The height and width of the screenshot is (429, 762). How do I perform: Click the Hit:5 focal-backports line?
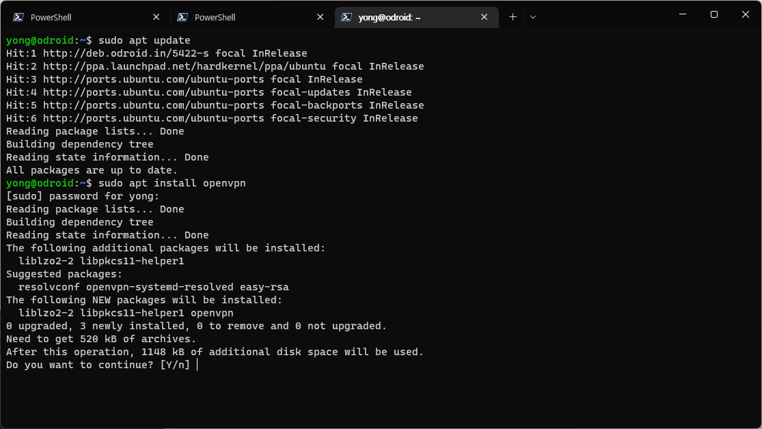point(215,105)
